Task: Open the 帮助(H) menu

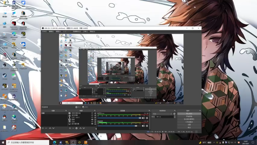Action: pyautogui.click(x=92, y=31)
